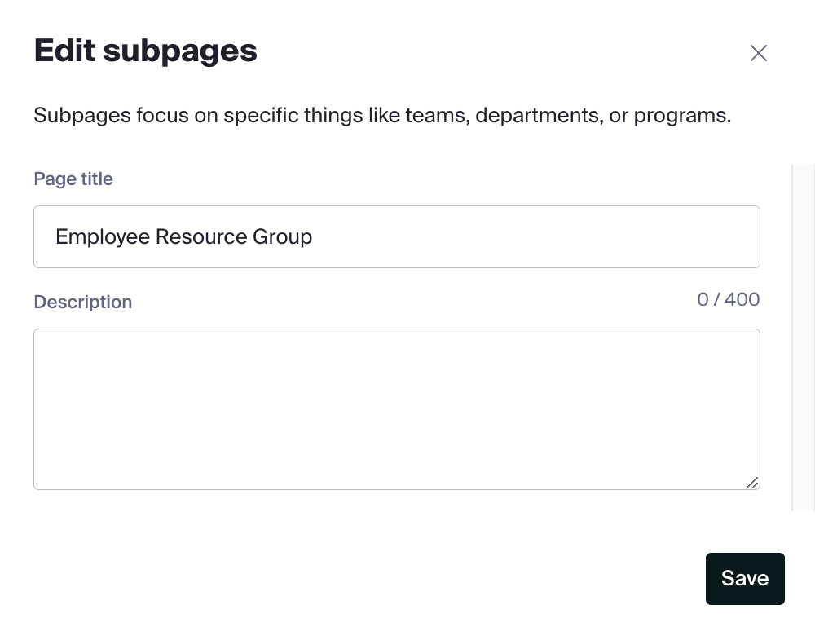The height and width of the screenshot is (636, 815).
Task: Place cursor on the word Group in title
Action: coord(282,237)
